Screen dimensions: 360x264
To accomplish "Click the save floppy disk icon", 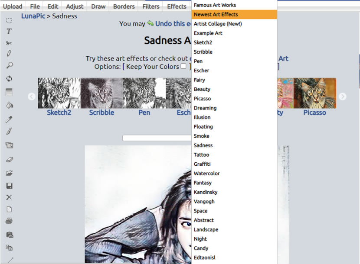I will 9,186.
